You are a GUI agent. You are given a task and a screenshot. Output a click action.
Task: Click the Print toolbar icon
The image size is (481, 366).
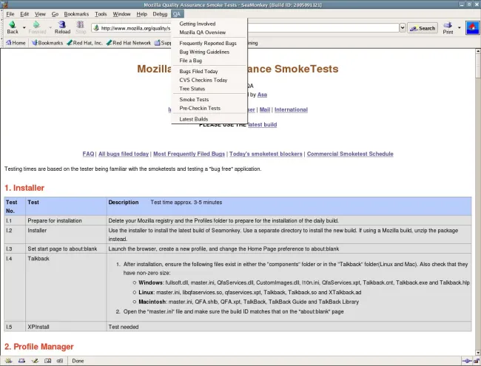[448, 25]
